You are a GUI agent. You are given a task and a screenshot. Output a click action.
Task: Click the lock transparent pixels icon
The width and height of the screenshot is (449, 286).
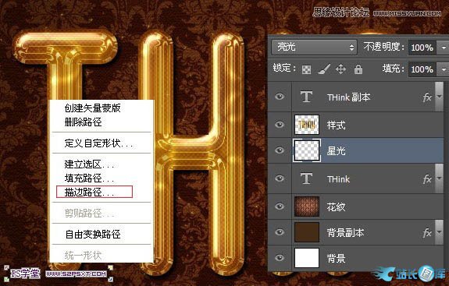coord(306,69)
